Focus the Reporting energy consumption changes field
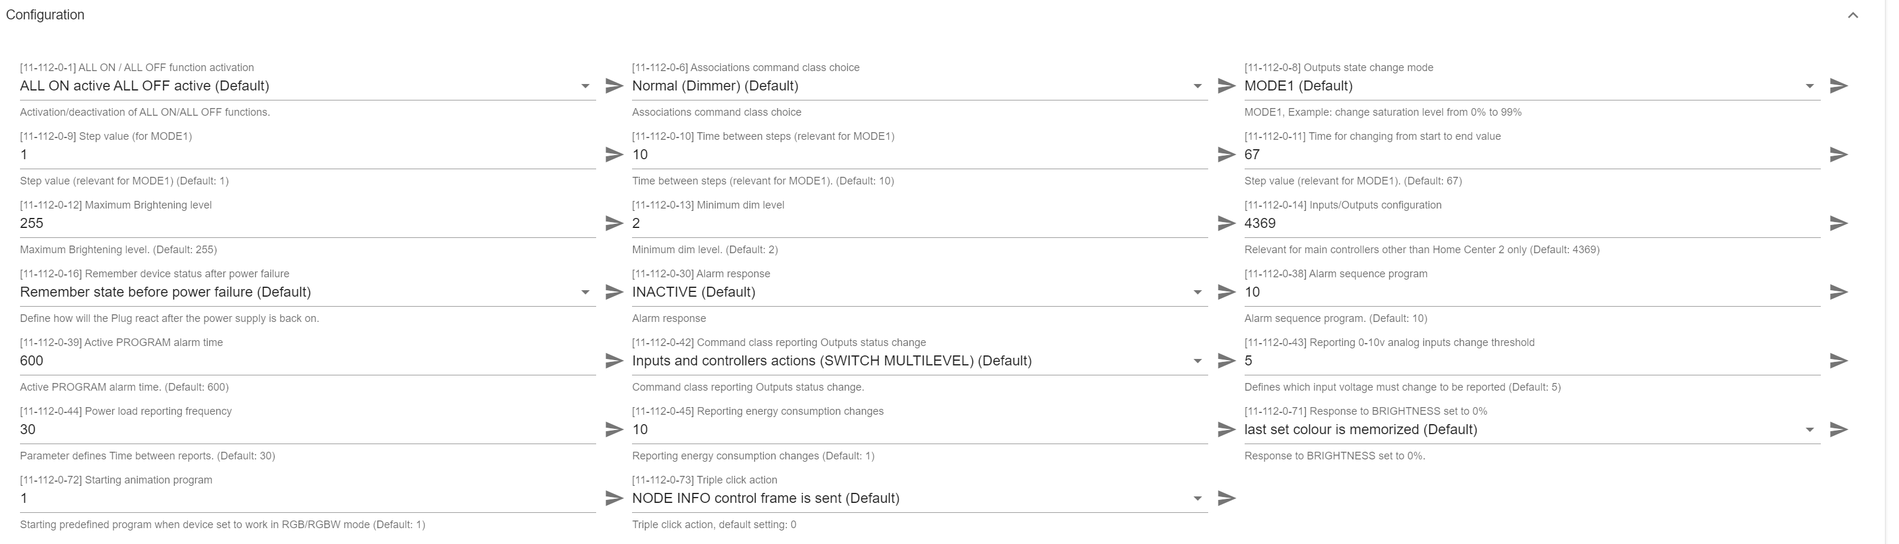 click(x=920, y=429)
